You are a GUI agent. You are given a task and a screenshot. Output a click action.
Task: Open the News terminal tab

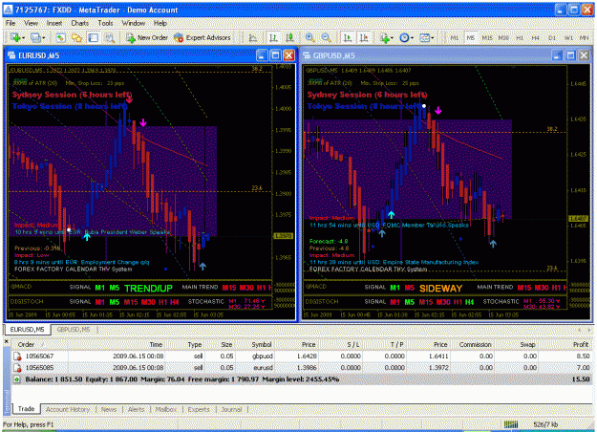[109, 409]
